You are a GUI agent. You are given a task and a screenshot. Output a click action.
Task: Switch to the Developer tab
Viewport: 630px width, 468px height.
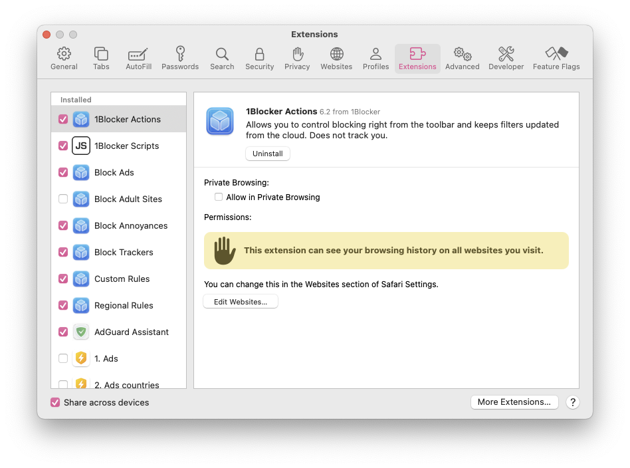point(506,58)
